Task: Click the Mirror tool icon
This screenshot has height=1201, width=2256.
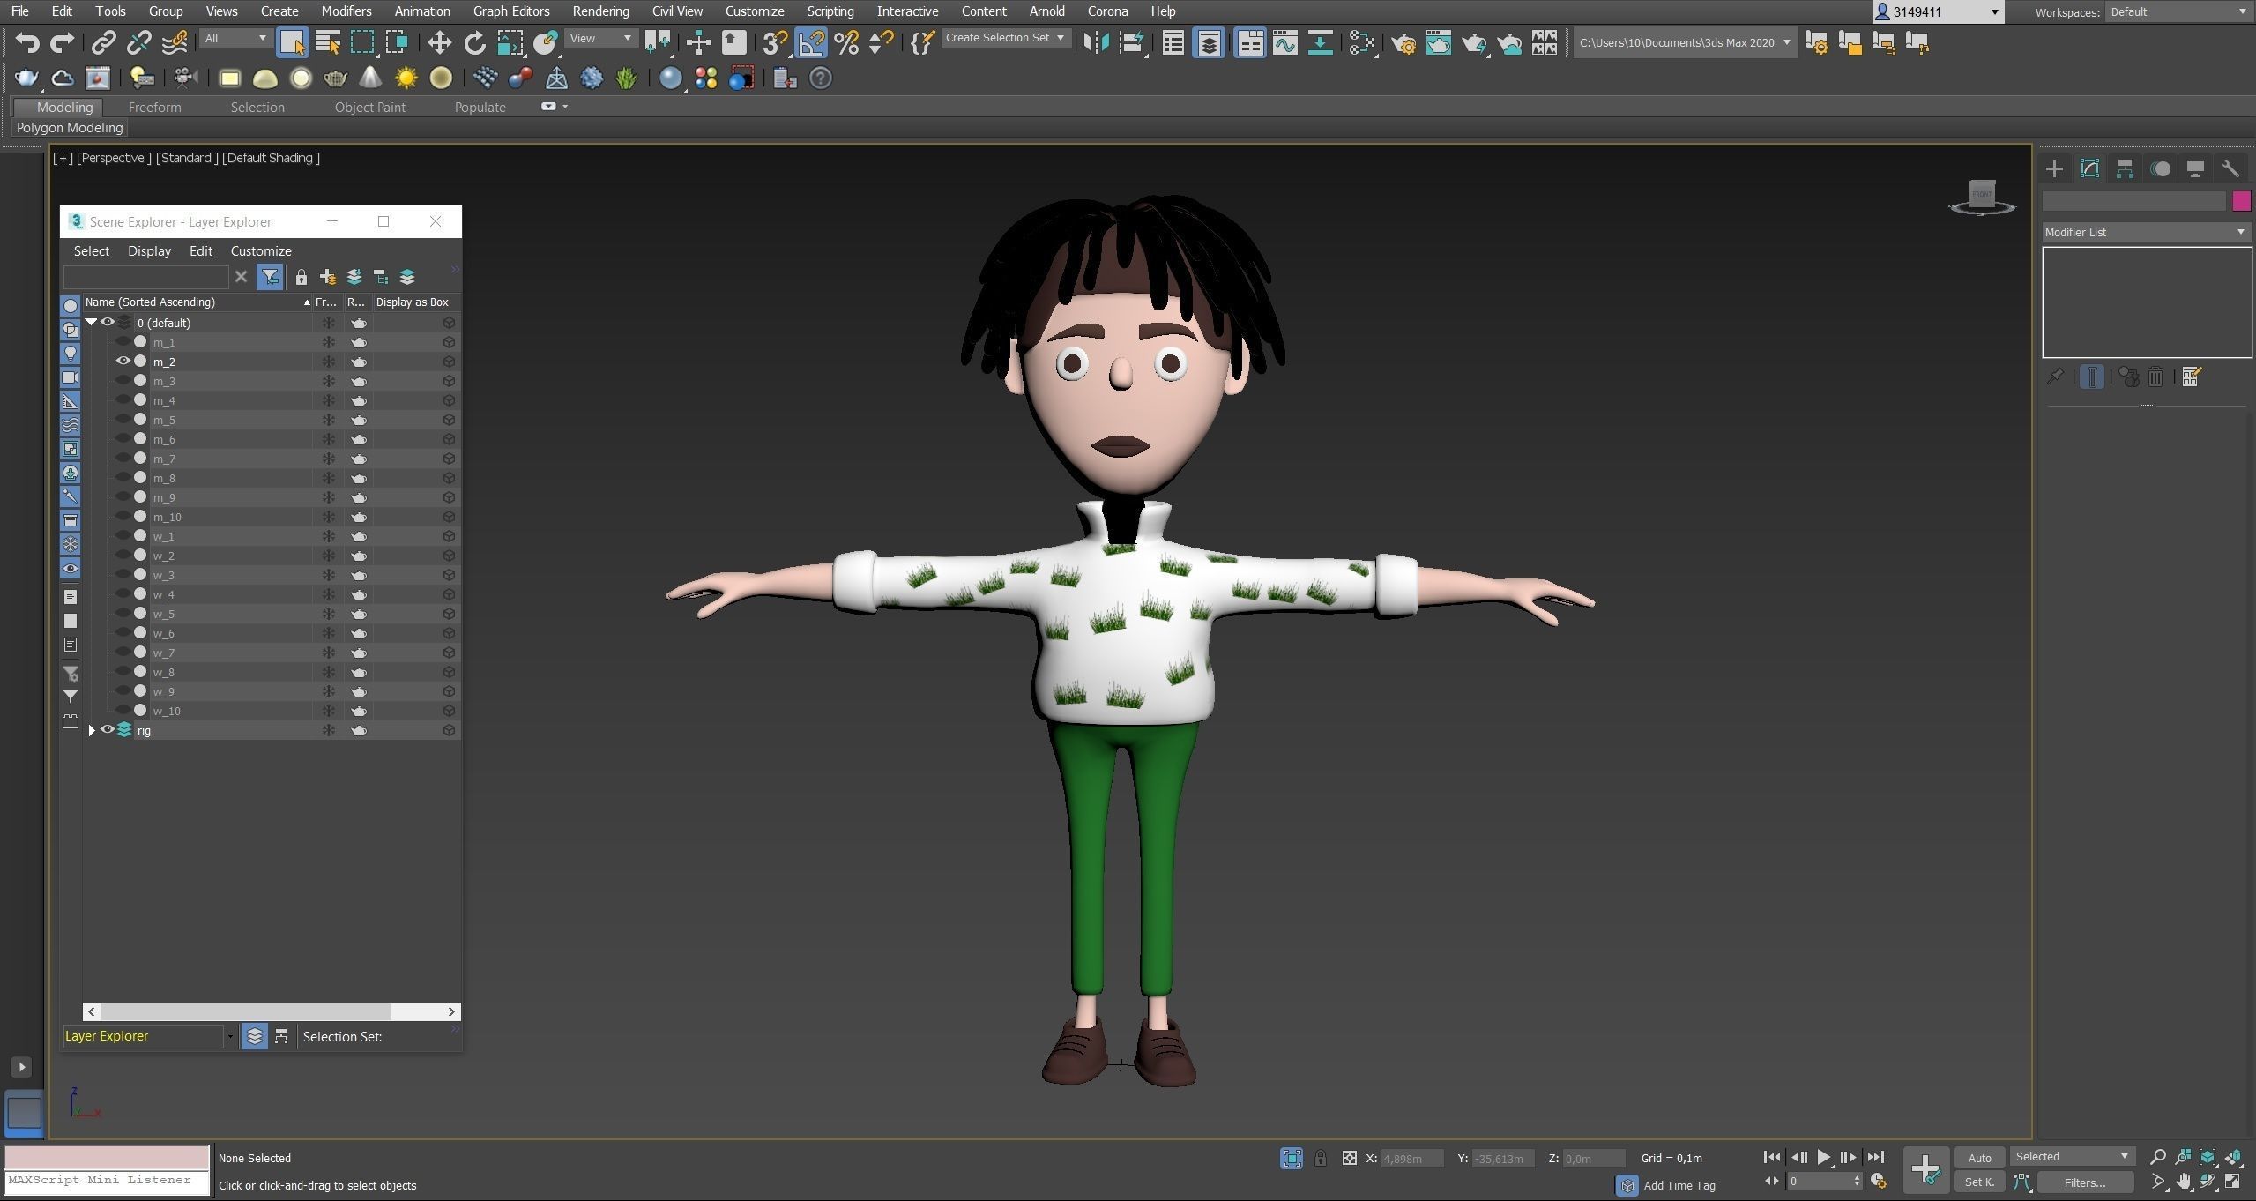Action: 1096,42
